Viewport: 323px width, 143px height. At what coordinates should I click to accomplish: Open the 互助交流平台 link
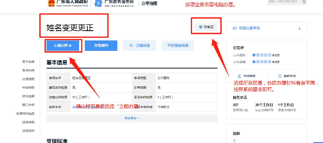pos(250,28)
